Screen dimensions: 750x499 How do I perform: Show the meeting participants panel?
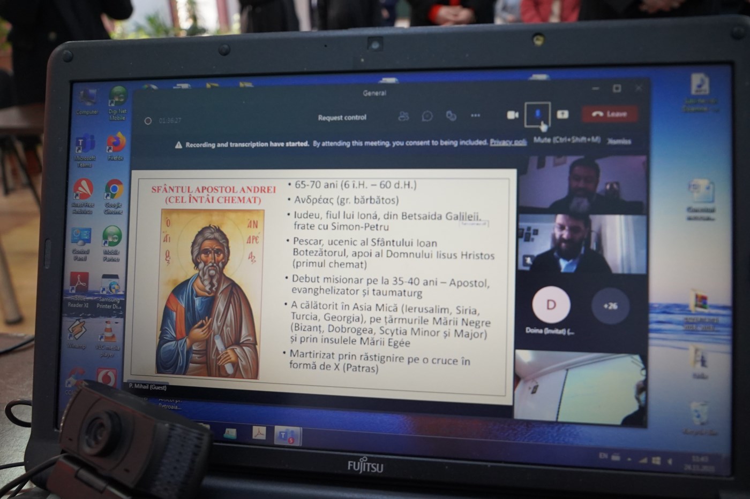(403, 116)
